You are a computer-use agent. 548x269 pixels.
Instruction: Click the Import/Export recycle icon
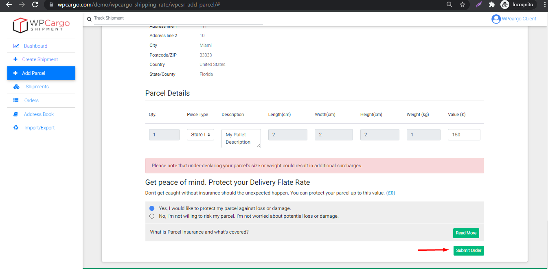click(x=16, y=128)
